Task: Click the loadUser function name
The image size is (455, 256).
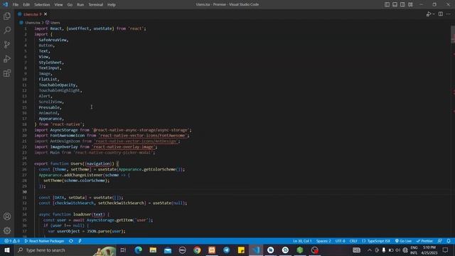Action: (82, 214)
